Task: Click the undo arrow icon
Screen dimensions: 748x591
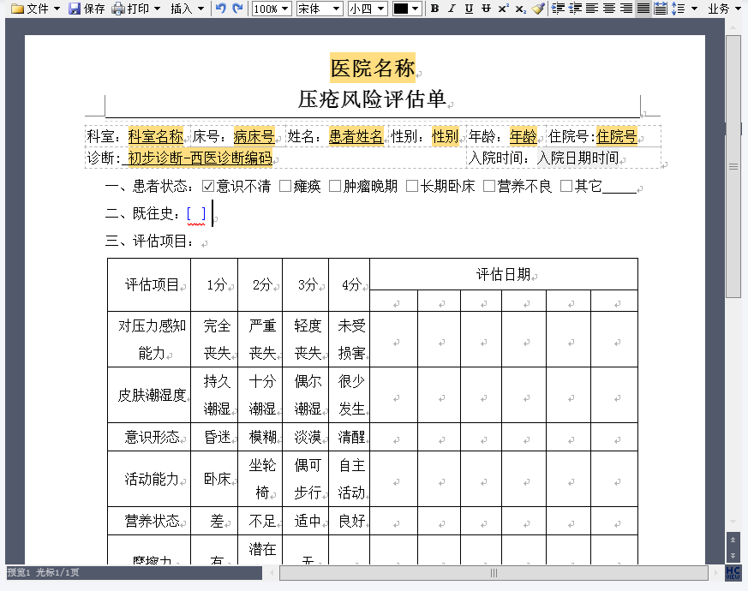Action: 221,9
